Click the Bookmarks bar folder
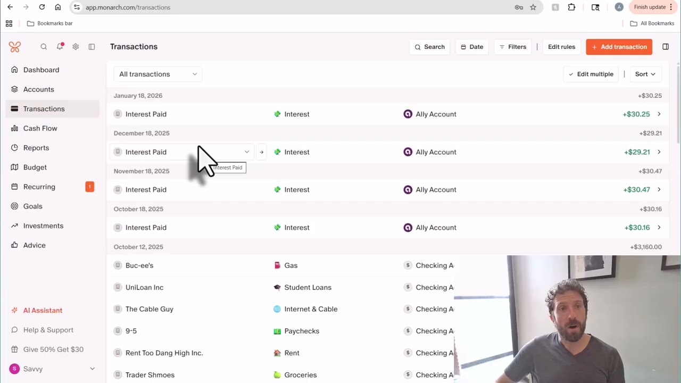The image size is (681, 383). [x=49, y=23]
